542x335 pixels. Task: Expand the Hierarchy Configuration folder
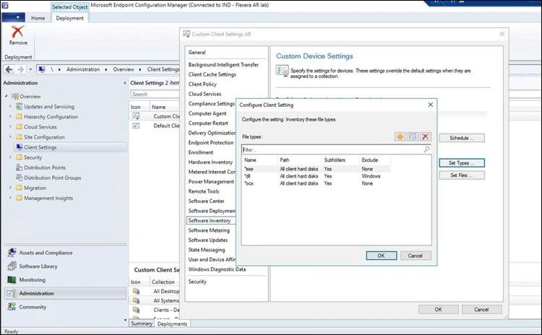pyautogui.click(x=10, y=117)
